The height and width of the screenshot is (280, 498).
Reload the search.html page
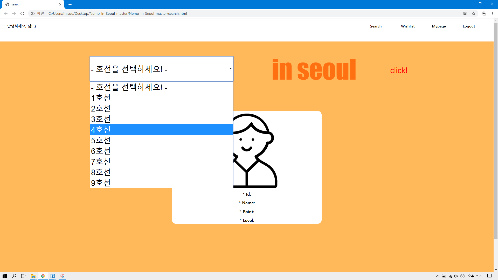coord(22,13)
